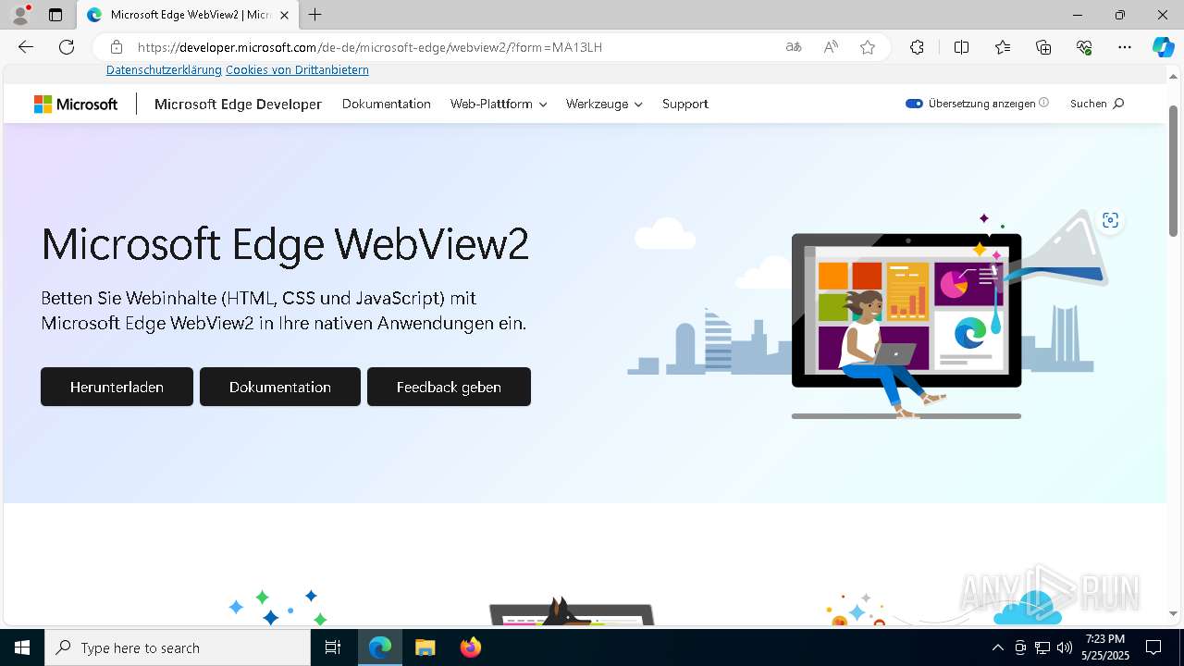Expand the Web-Plattform dropdown menu
The width and height of the screenshot is (1184, 666).
coord(499,105)
